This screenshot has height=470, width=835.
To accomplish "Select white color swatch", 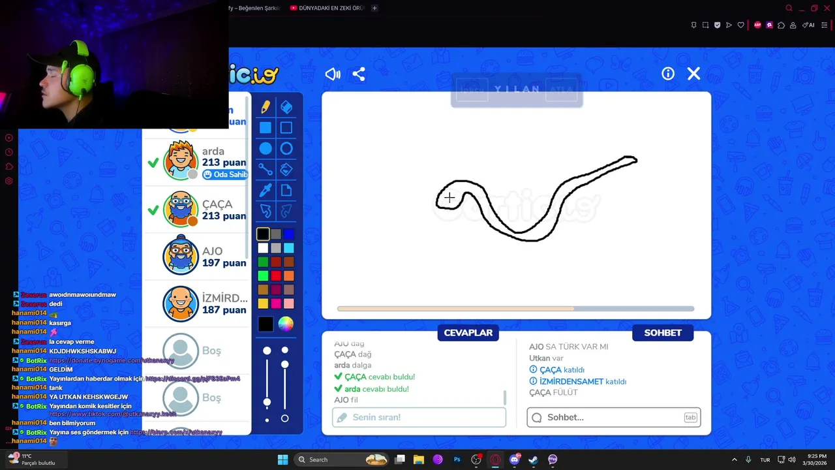I will click(x=263, y=248).
